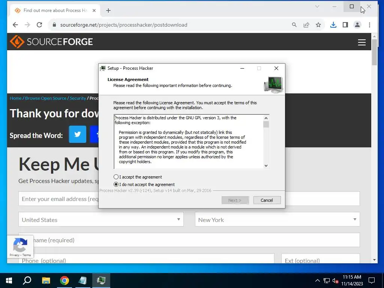Image resolution: width=384 pixels, height=288 pixels.
Task: Close the Process Hacker browser tab
Action: pyautogui.click(x=94, y=10)
